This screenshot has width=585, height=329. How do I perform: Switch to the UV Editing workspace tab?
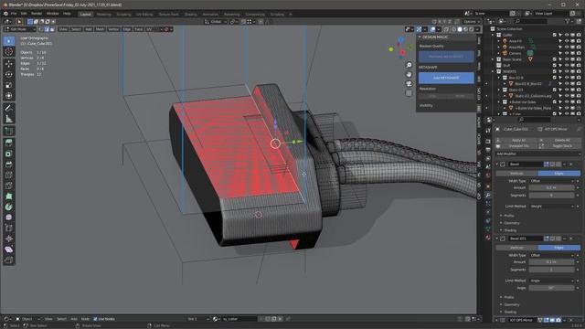point(144,15)
